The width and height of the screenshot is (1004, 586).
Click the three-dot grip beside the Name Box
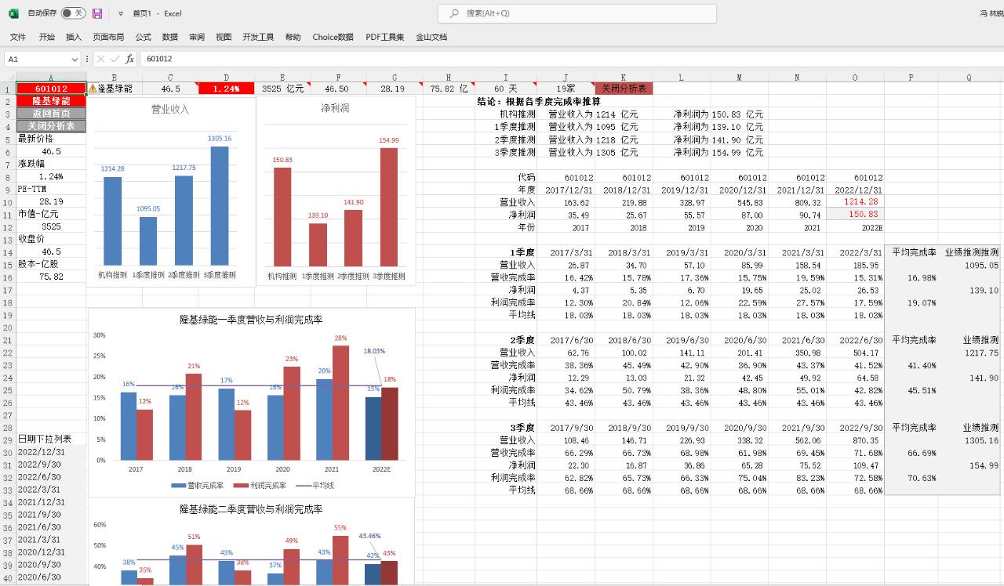click(87, 59)
